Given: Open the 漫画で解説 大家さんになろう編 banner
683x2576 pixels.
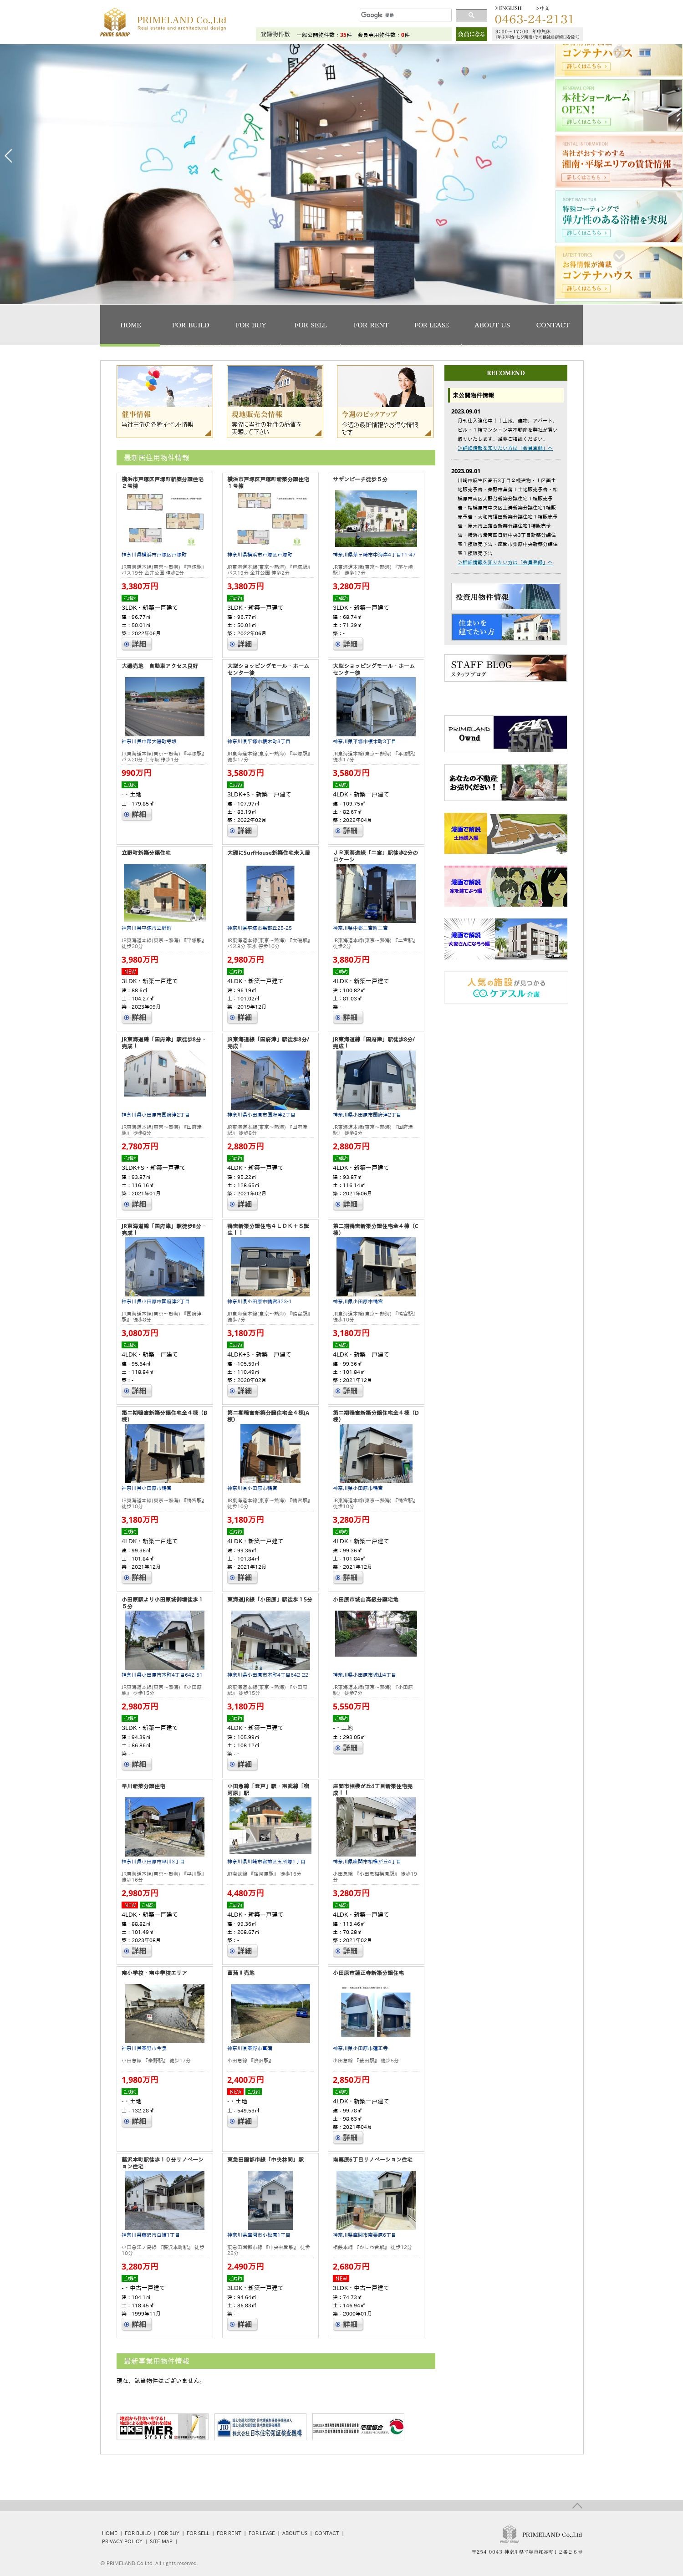Looking at the screenshot, I should point(505,939).
